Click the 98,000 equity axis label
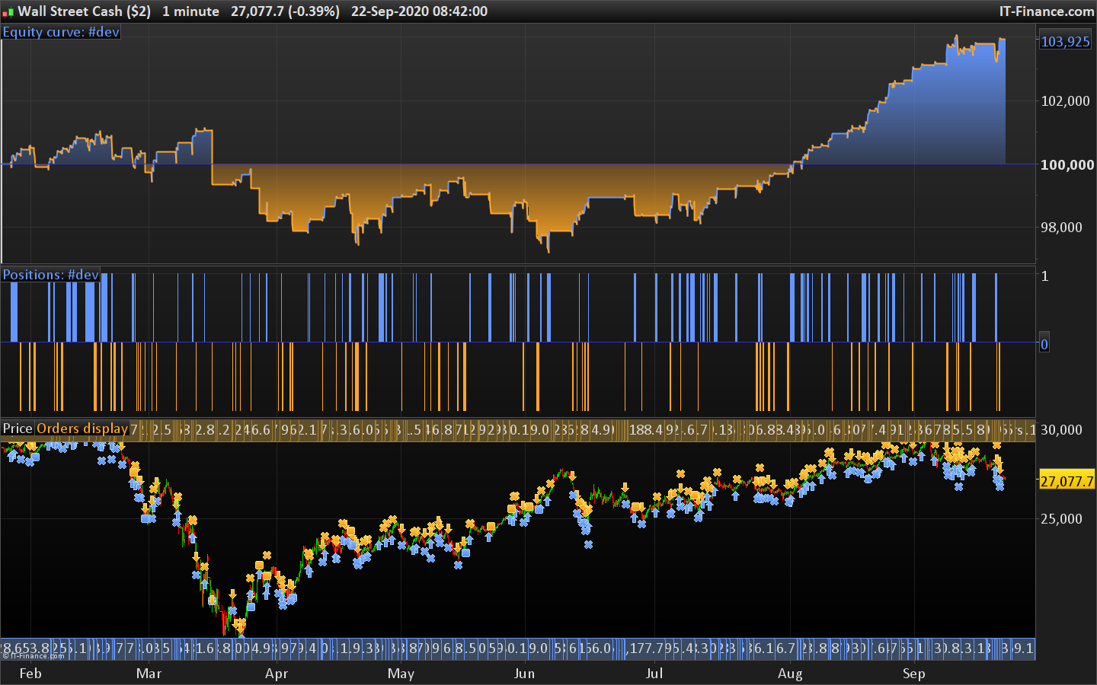The image size is (1097, 685). pyautogui.click(x=1061, y=228)
